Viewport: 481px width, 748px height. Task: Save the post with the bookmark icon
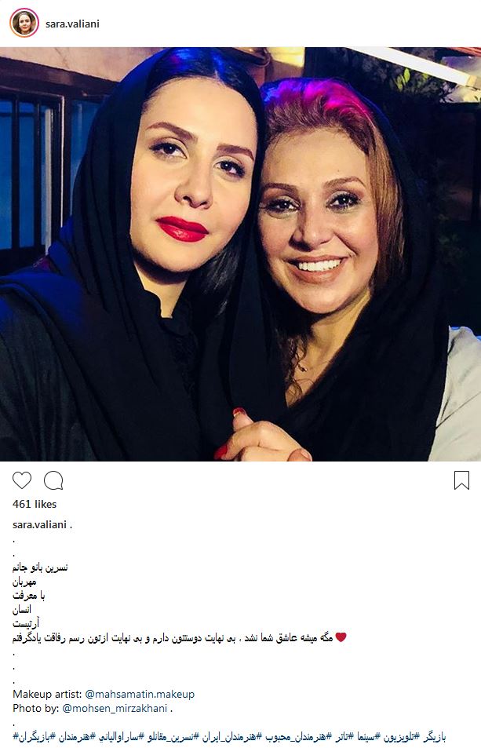[461, 480]
